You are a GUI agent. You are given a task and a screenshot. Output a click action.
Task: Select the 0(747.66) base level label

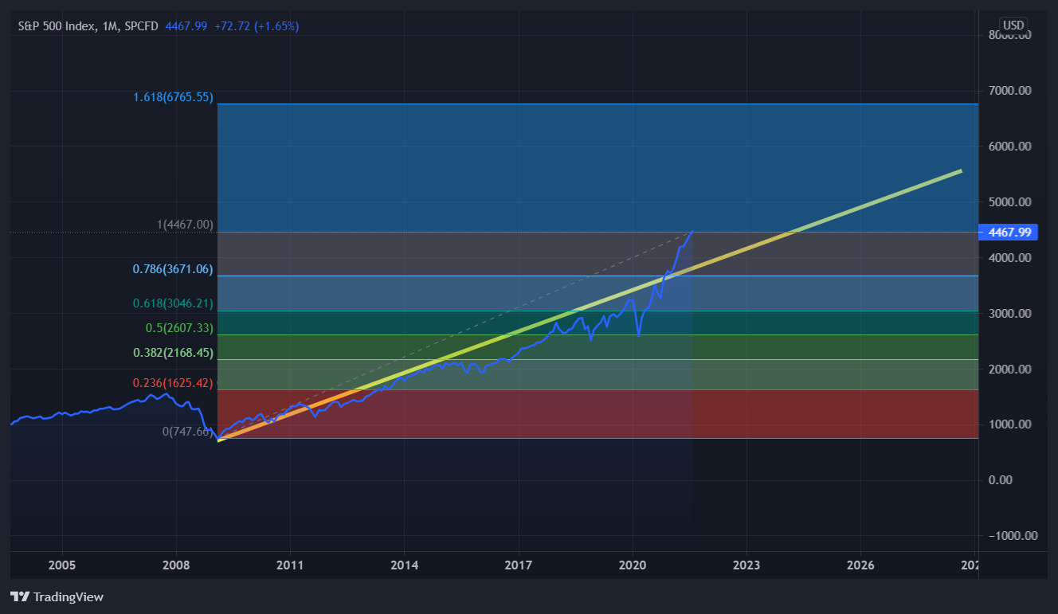pos(188,432)
